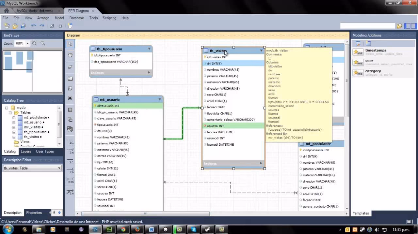This screenshot has height=234, width=418.
Task: Click the user template icon
Action: (358, 63)
